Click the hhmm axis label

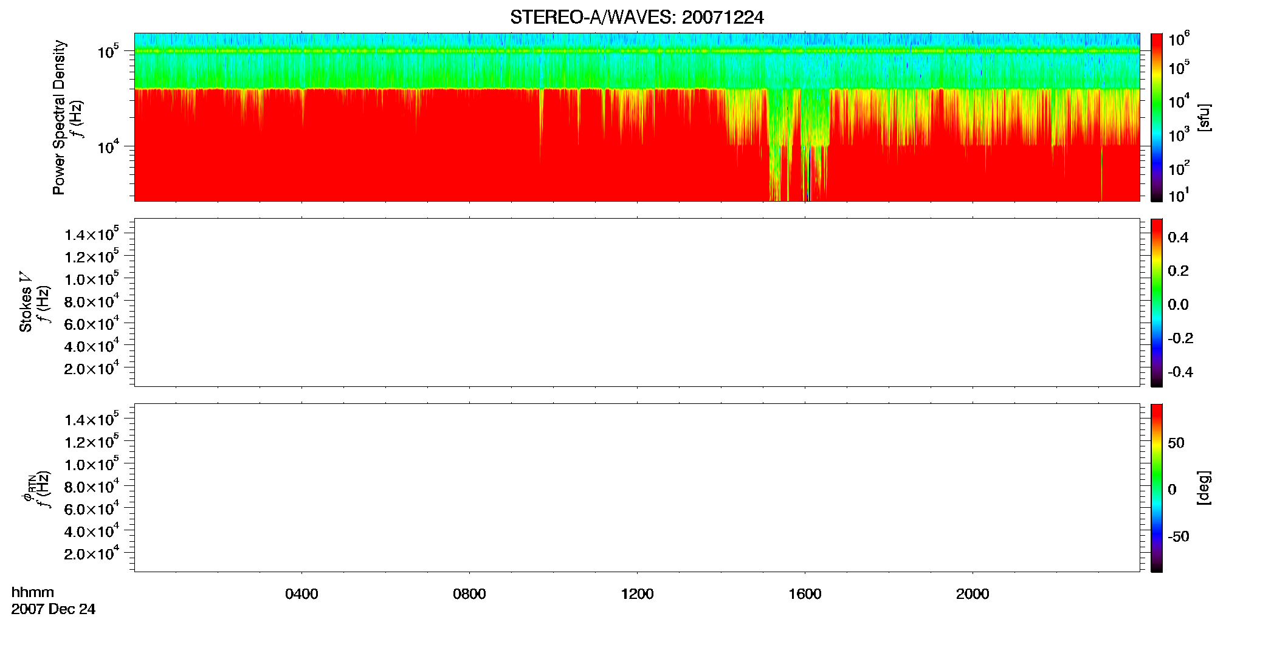pyautogui.click(x=33, y=592)
